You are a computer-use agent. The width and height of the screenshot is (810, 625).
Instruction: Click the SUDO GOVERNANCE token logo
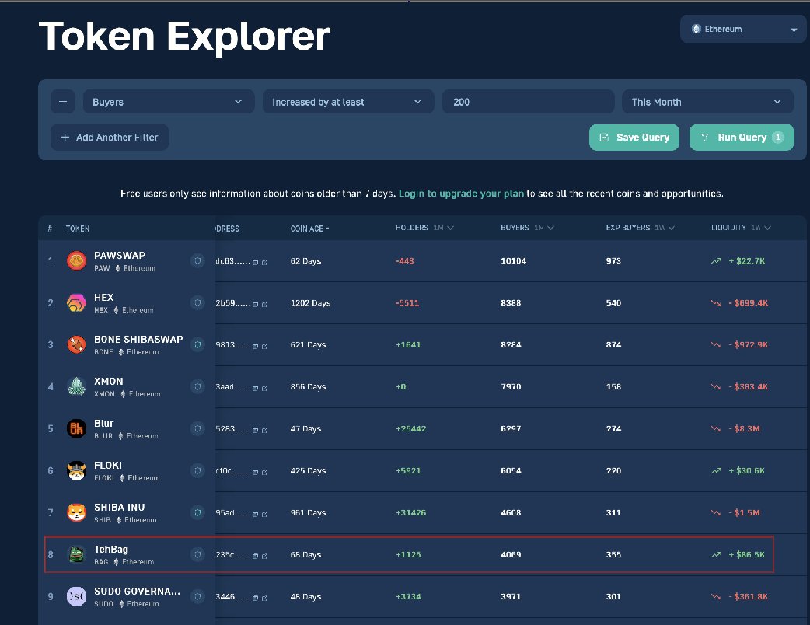click(76, 596)
